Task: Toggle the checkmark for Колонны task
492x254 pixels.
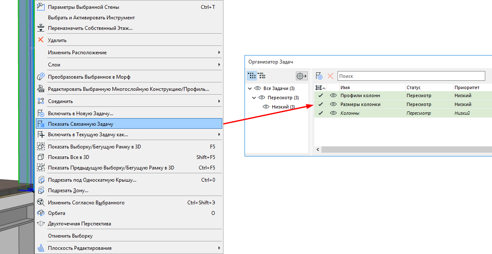Action: (320, 113)
